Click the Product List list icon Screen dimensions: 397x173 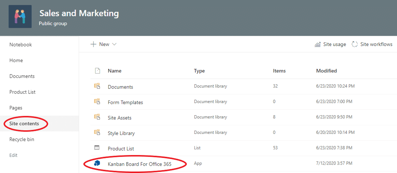pos(97,148)
